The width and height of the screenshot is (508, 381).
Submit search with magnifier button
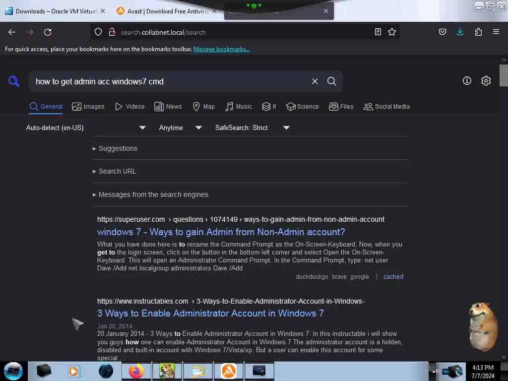pos(331,81)
